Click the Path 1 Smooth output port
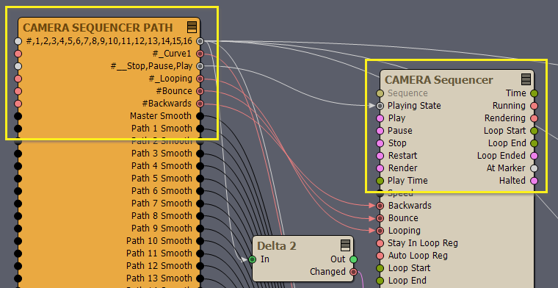The image size is (558, 288). point(200,129)
